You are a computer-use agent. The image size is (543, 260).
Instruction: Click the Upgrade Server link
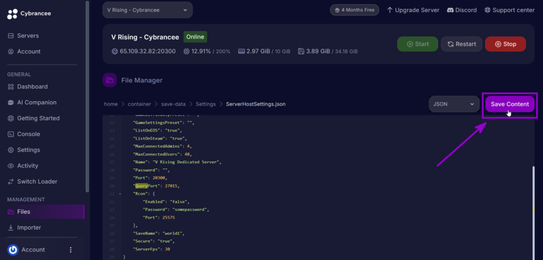(x=413, y=10)
